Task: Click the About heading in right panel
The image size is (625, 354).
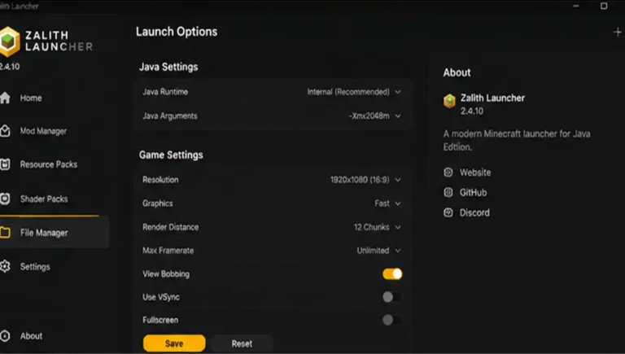Action: pos(457,72)
